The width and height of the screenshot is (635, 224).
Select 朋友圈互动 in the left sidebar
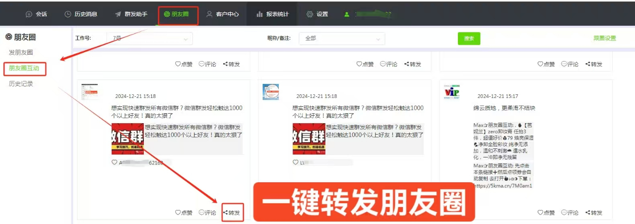24,68
